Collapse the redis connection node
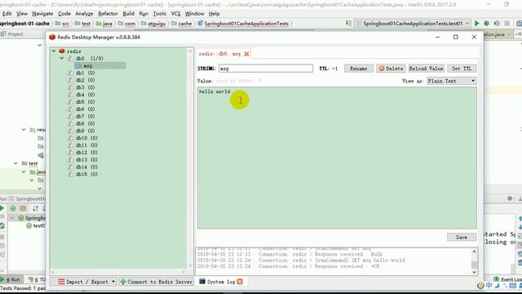Viewport: 522px width, 294px height. click(x=54, y=51)
